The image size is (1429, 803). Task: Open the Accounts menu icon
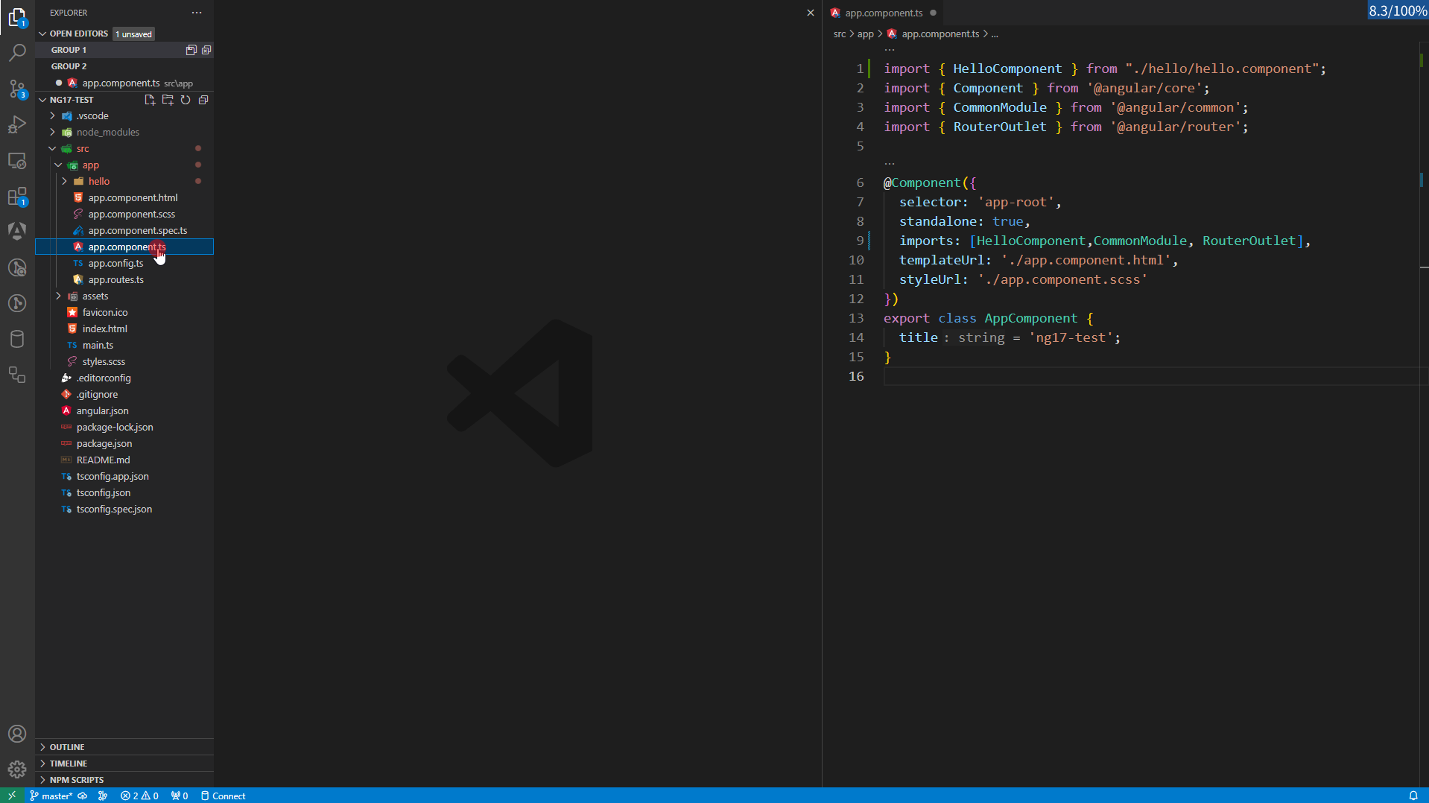coord(17,734)
